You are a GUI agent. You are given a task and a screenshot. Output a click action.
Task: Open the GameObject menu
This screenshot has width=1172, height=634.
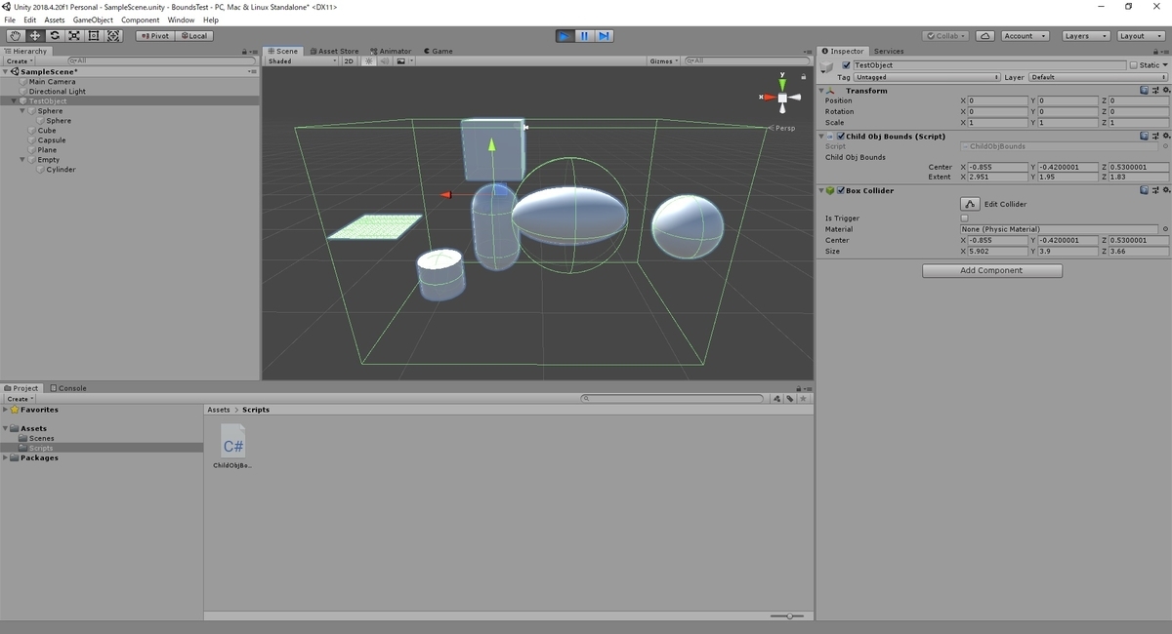point(93,20)
